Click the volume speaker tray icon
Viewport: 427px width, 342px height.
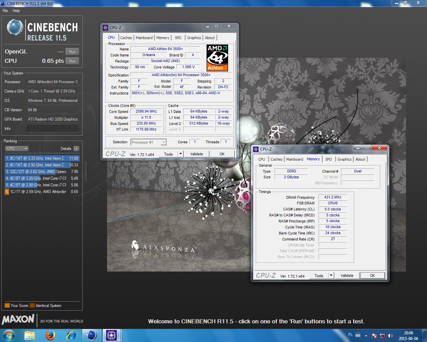pyautogui.click(x=390, y=336)
